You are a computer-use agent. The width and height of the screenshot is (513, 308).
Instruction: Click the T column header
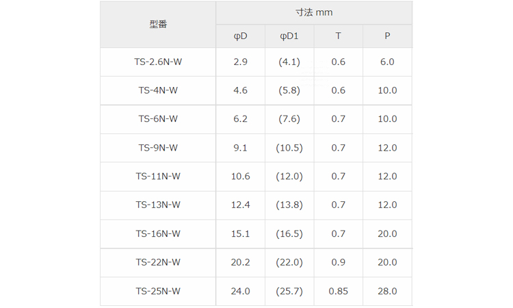pyautogui.click(x=338, y=36)
